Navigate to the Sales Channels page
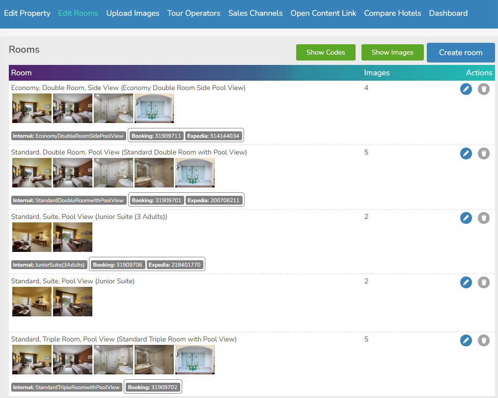 click(x=255, y=13)
